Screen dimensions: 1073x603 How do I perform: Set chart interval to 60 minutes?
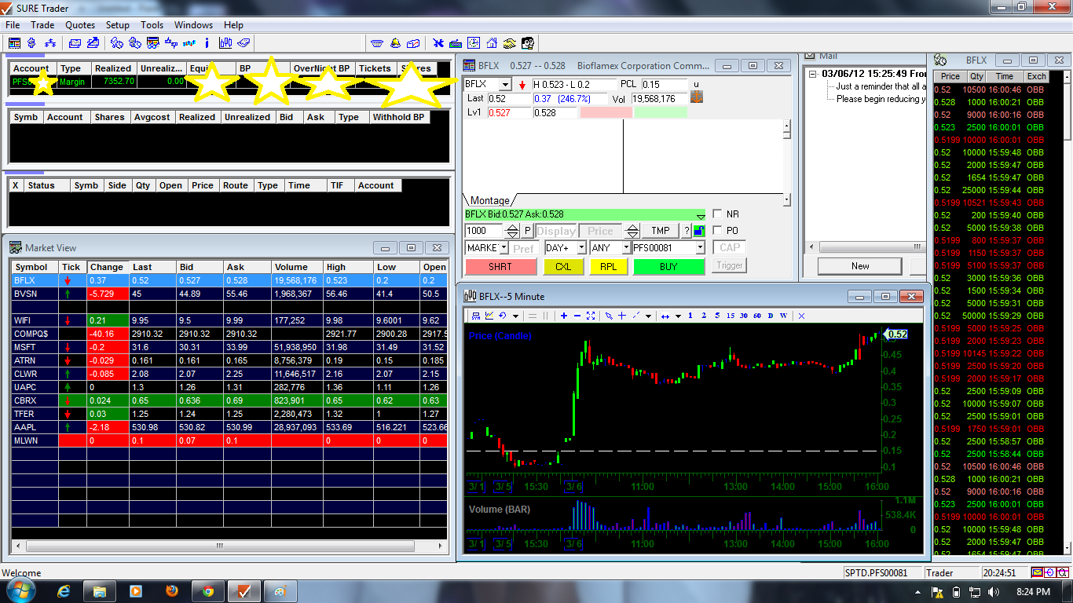[x=757, y=316]
